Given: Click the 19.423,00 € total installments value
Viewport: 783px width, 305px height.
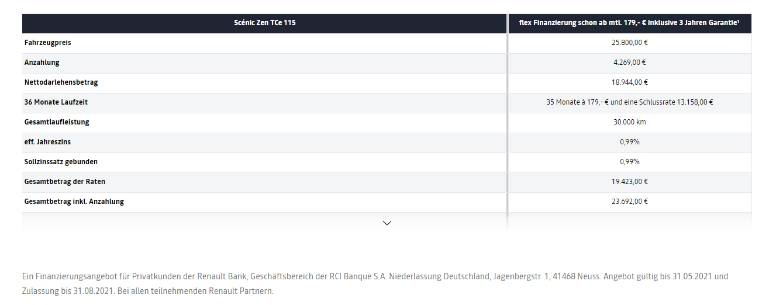Looking at the screenshot, I should click(x=630, y=182).
